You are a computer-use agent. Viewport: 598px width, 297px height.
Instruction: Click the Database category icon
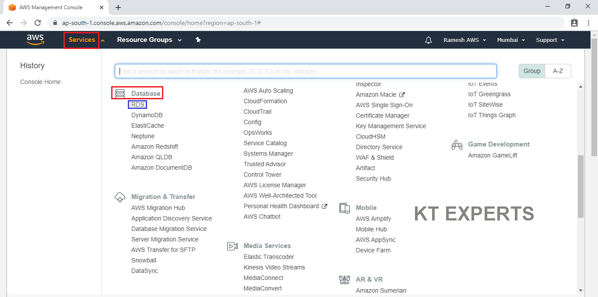[120, 93]
